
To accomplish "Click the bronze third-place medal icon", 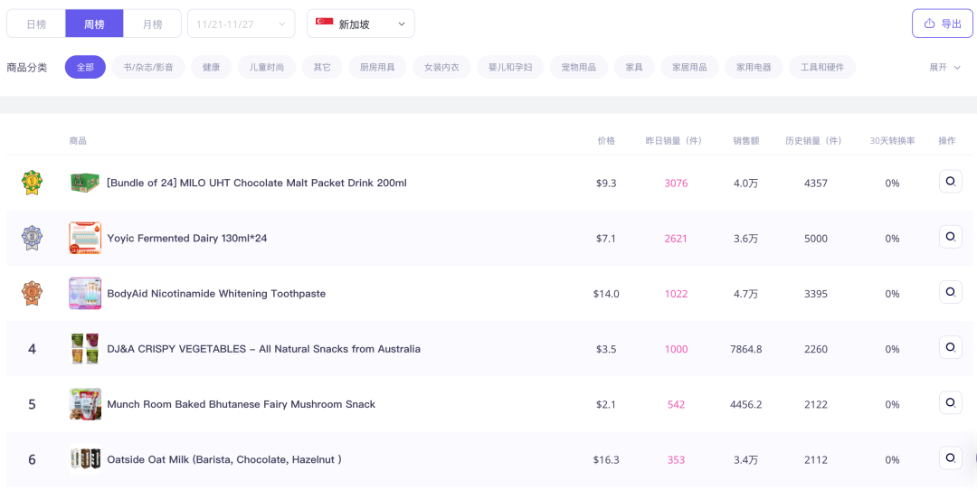I will click(32, 293).
